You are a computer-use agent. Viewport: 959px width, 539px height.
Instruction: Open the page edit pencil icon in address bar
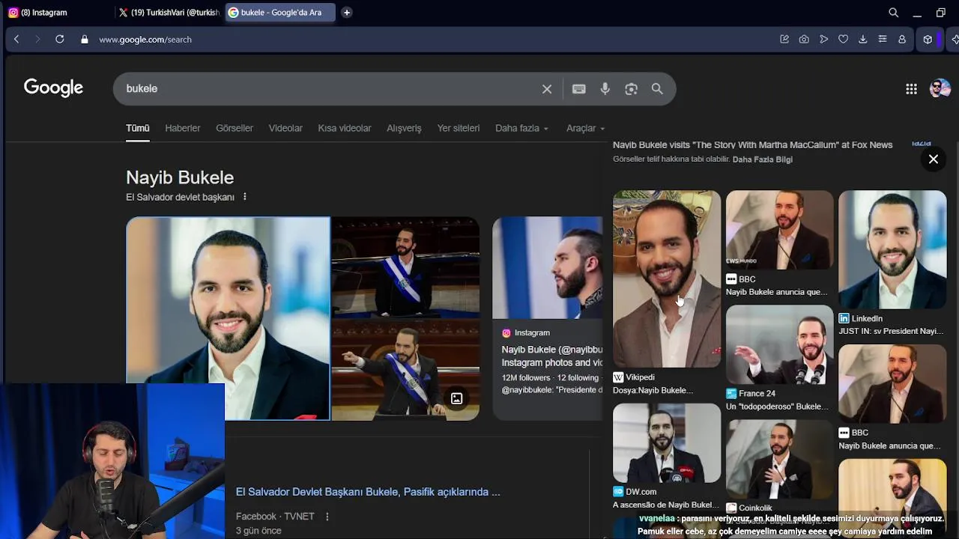(x=784, y=39)
